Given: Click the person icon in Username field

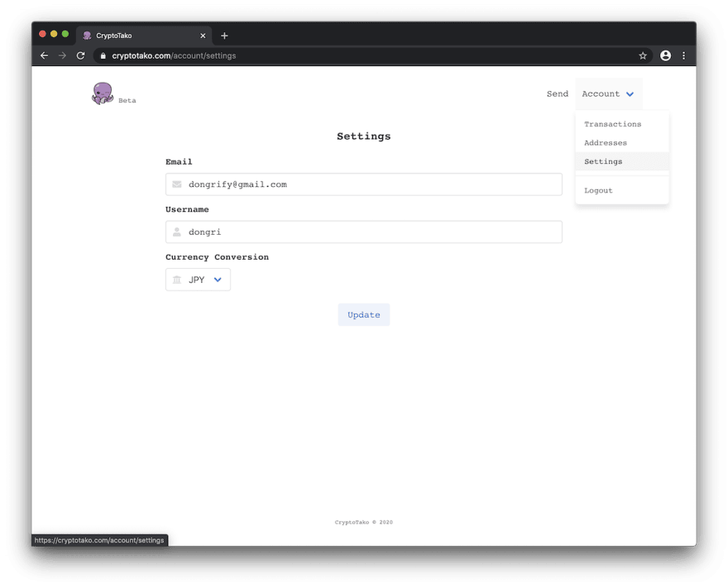Looking at the screenshot, I should coord(177,232).
